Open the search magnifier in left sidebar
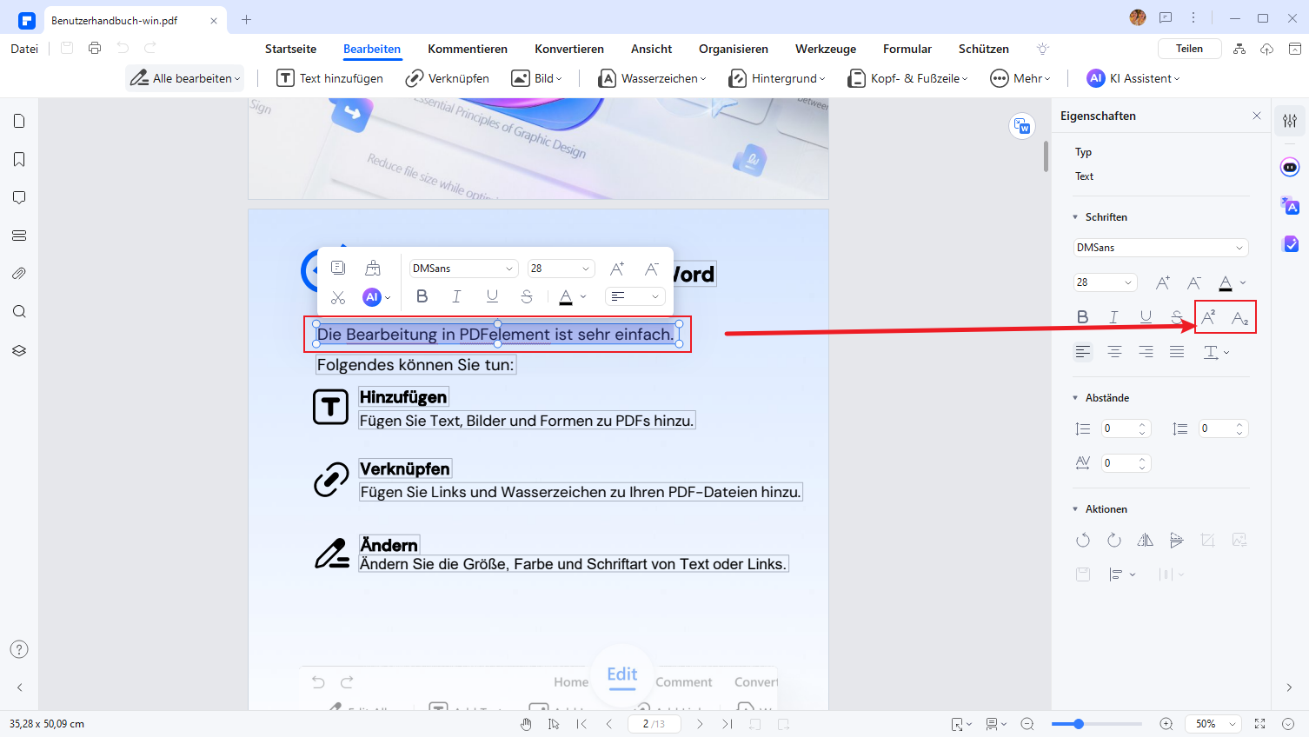 click(x=19, y=311)
